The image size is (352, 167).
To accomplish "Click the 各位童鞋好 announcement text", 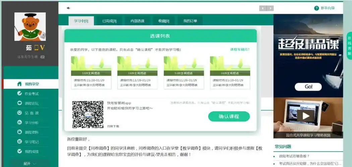I will 78,139.
